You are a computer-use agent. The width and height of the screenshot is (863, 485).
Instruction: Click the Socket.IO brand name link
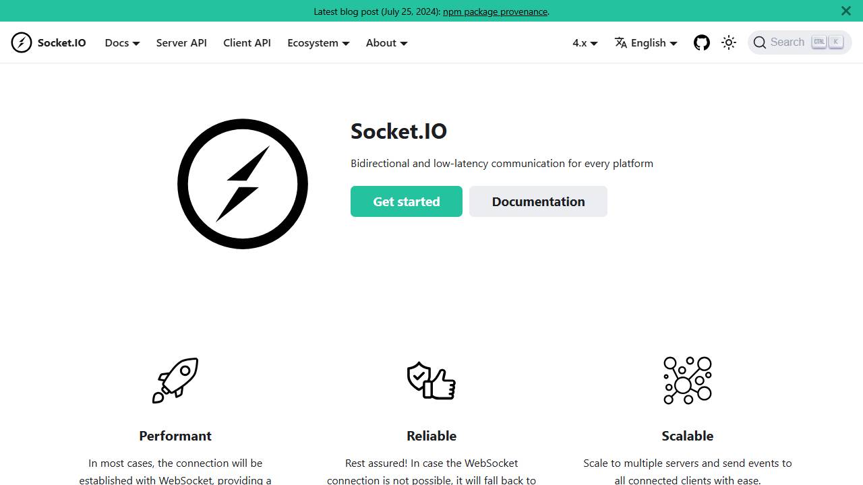62,43
